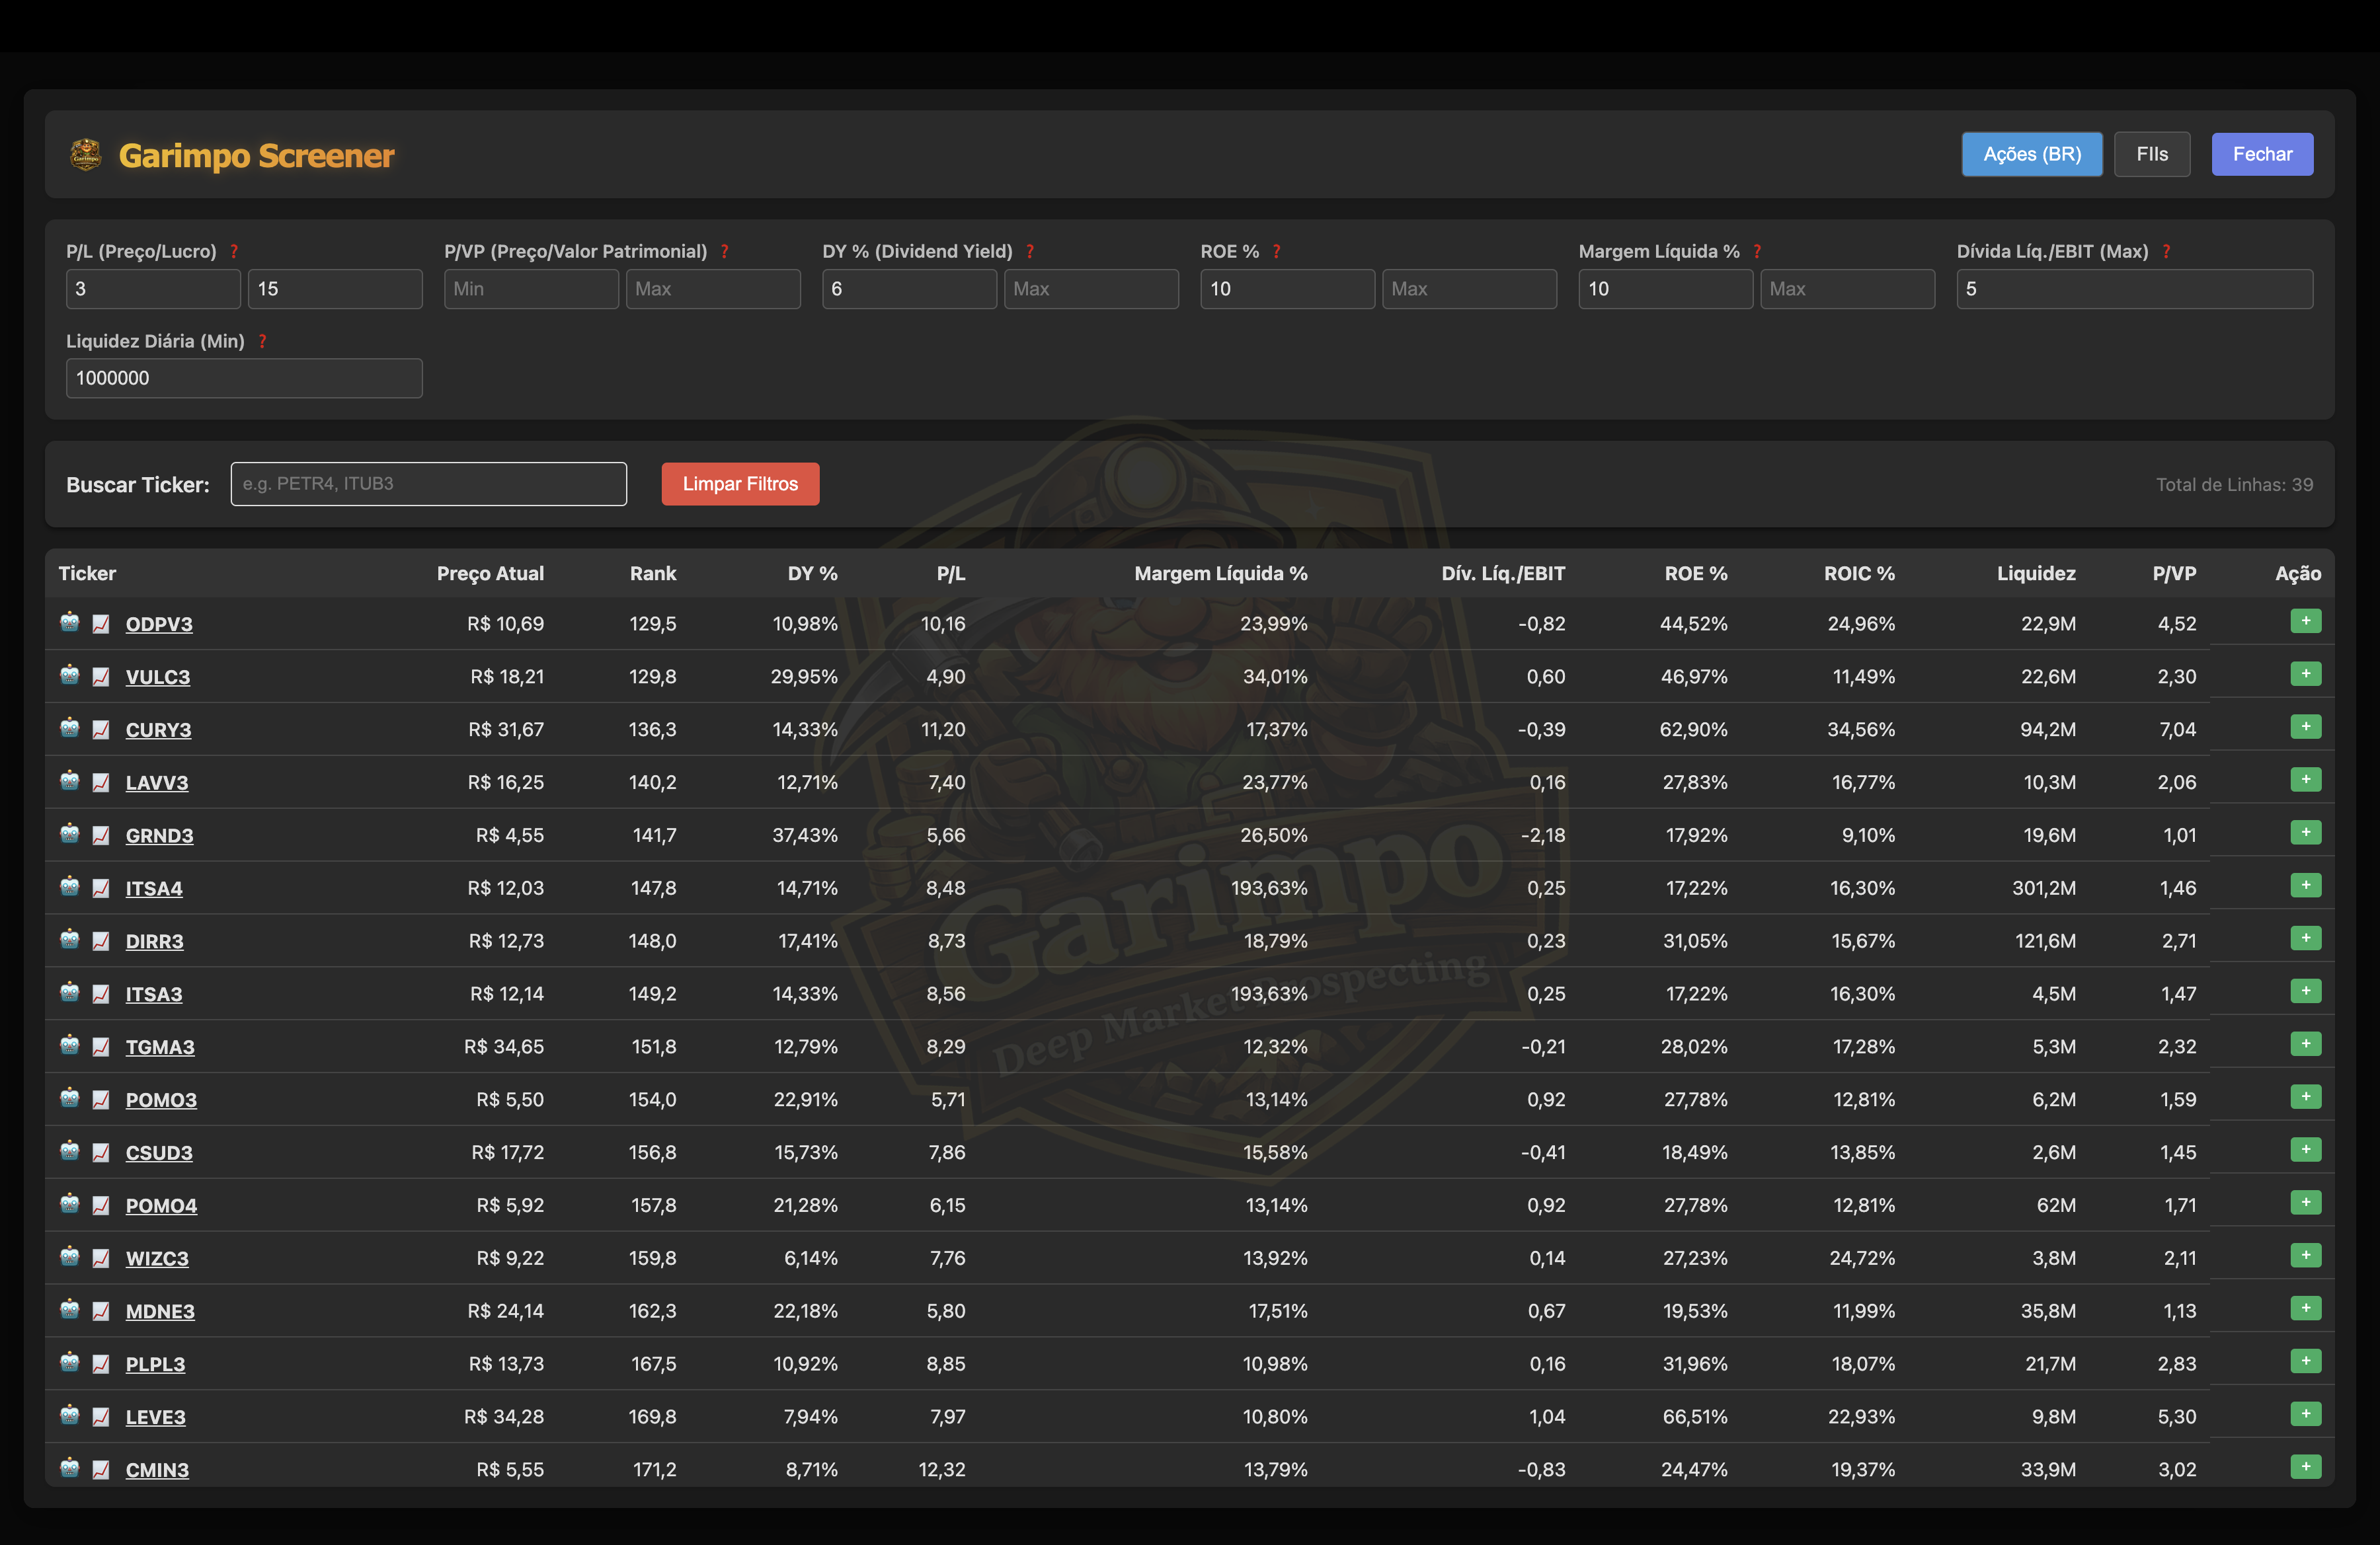Viewport: 2380px width, 1545px height.
Task: Click the Dívida Líq./EBIT help icon
Action: (x=2167, y=251)
